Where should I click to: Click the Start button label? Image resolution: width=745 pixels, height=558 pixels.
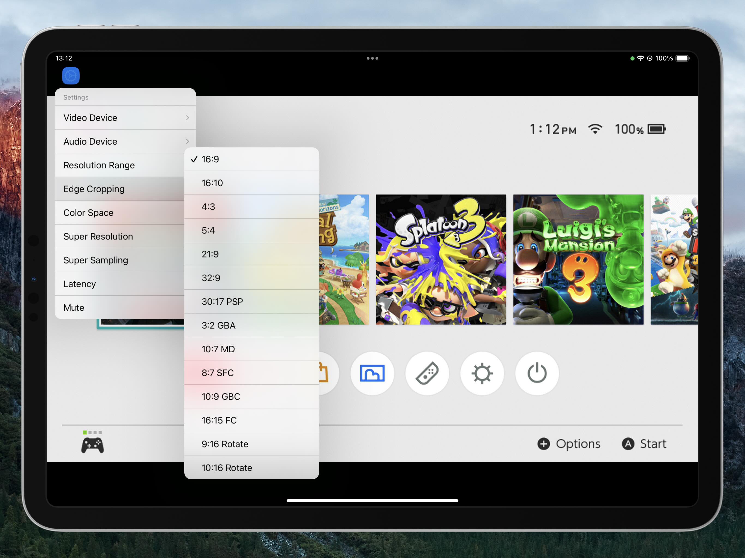coord(653,444)
